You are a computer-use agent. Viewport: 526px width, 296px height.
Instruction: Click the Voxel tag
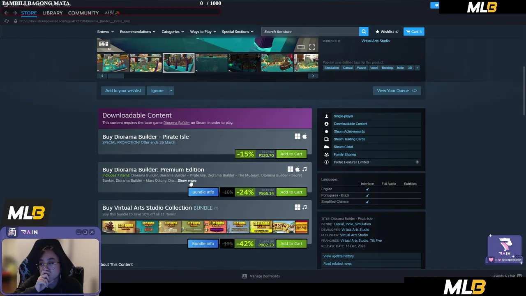click(374, 68)
